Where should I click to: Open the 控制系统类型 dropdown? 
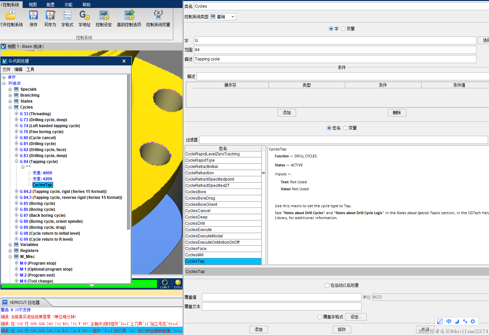pyautogui.click(x=223, y=17)
